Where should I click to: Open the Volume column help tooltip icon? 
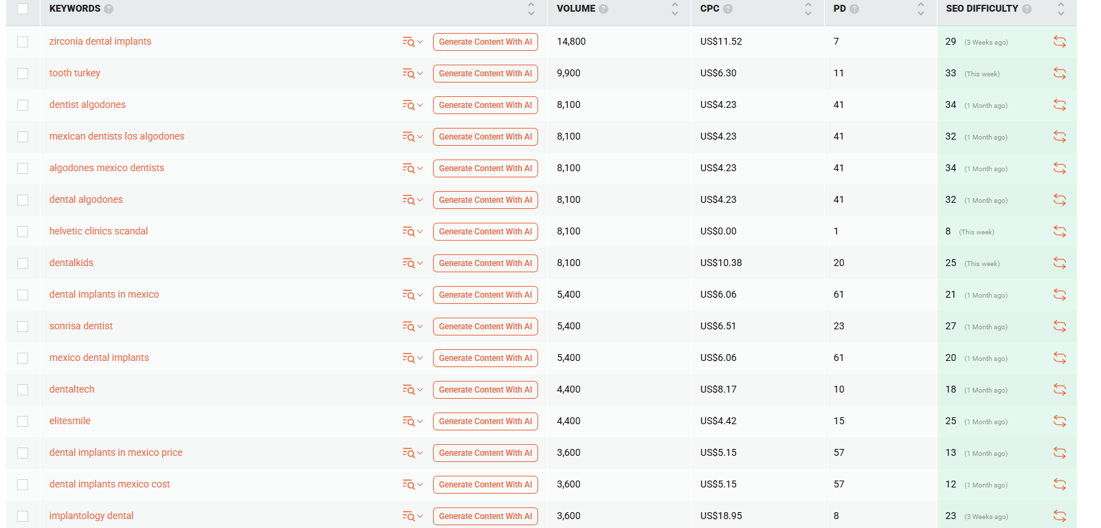pos(603,9)
